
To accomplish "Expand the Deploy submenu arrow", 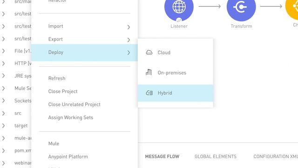I will pos(129,53).
